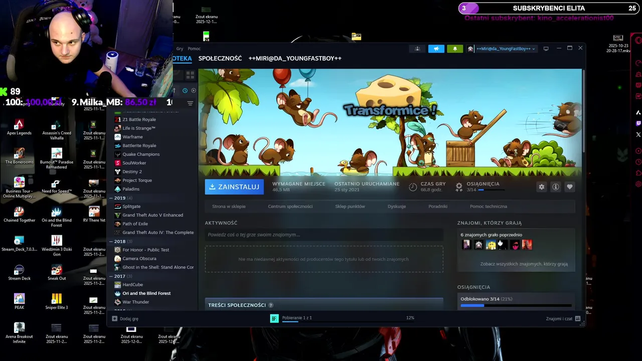642x361 pixels.
Task: Click the War Thunder icon
Action: coord(118,302)
